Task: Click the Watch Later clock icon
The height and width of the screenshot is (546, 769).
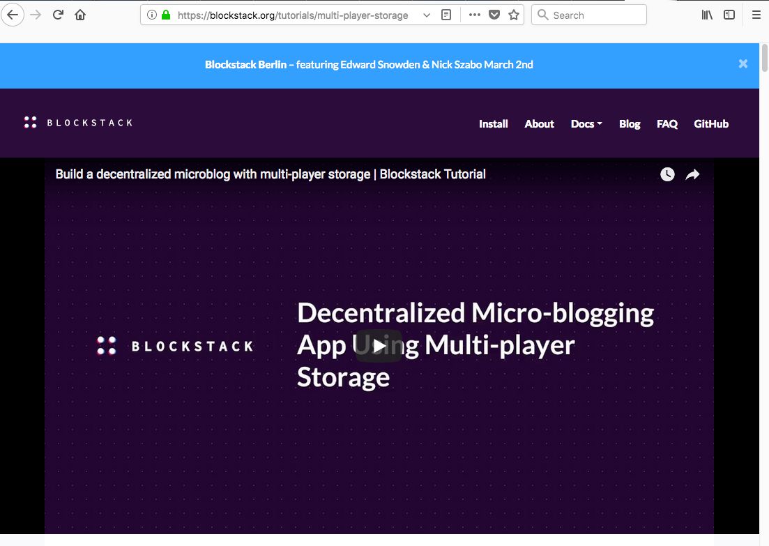Action: (667, 174)
